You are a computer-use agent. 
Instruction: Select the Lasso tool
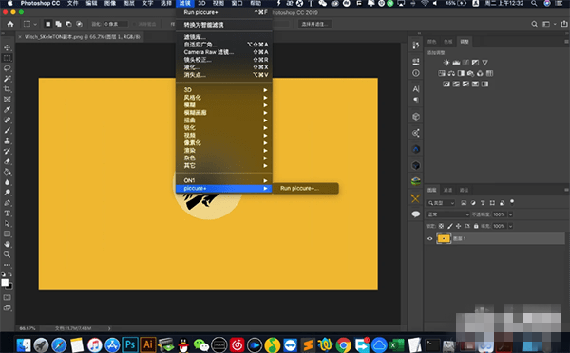pos(7,68)
